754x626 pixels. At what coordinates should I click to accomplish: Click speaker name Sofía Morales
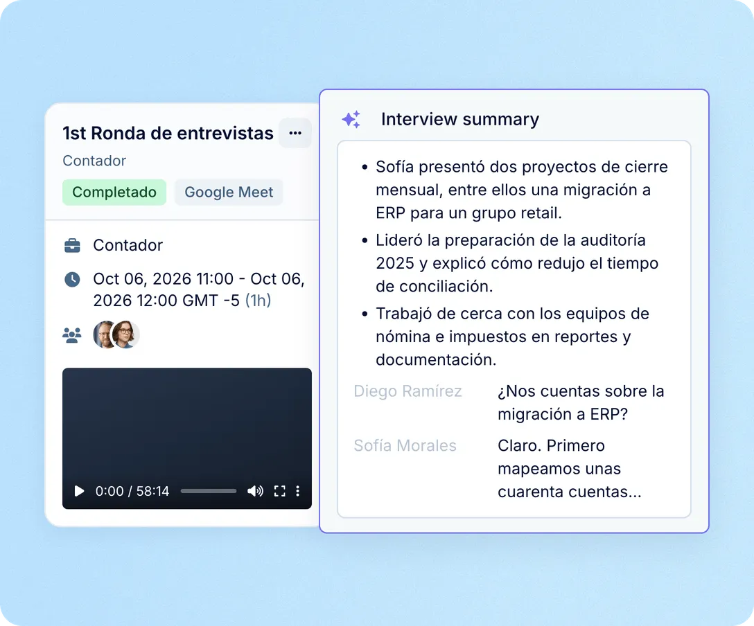click(x=405, y=445)
